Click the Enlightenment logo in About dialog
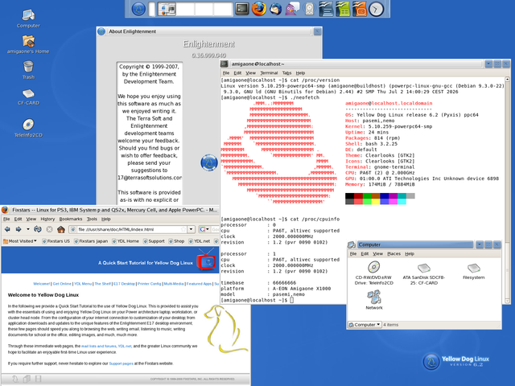 (x=209, y=162)
